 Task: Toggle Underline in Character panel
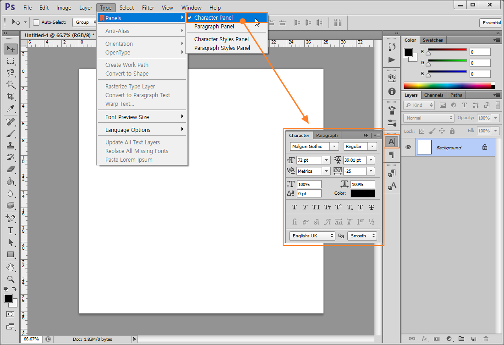tap(361, 208)
